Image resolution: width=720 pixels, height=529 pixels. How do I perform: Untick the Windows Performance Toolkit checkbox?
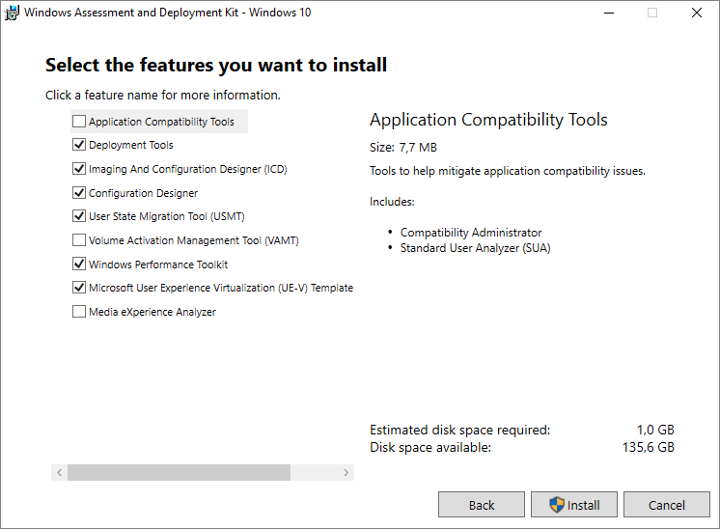point(79,264)
